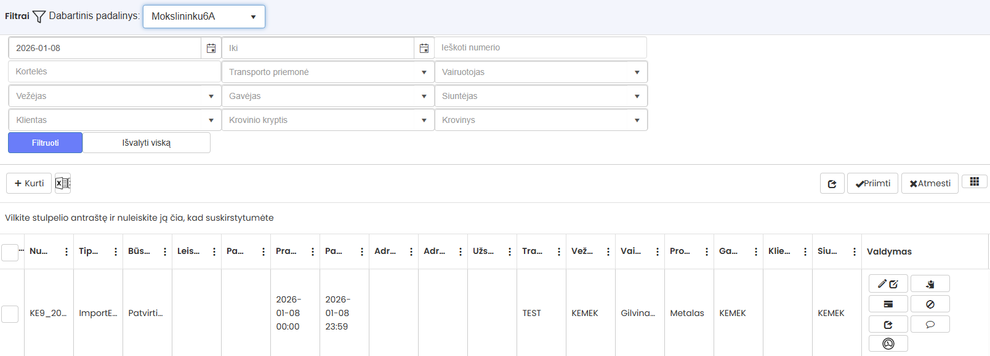Click the Excel export icon

[x=63, y=183]
